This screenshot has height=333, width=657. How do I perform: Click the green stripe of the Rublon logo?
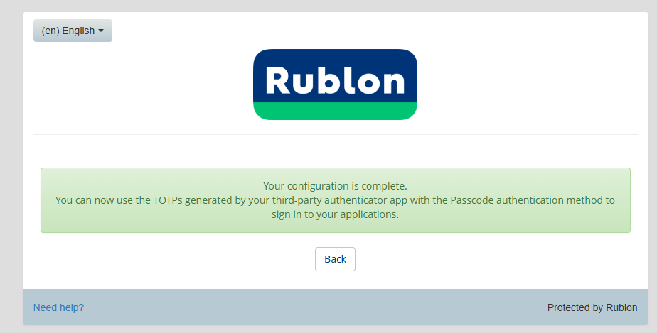(335, 111)
